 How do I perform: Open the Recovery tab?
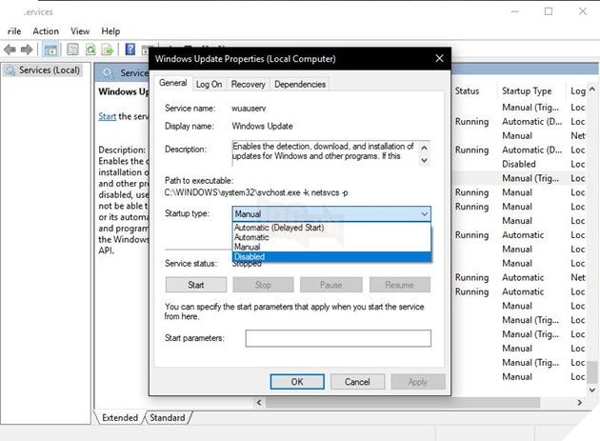tap(248, 84)
